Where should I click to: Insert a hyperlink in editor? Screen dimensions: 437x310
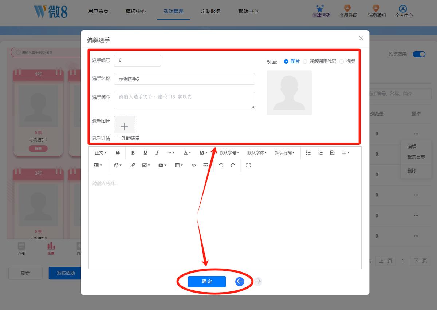coord(133,165)
